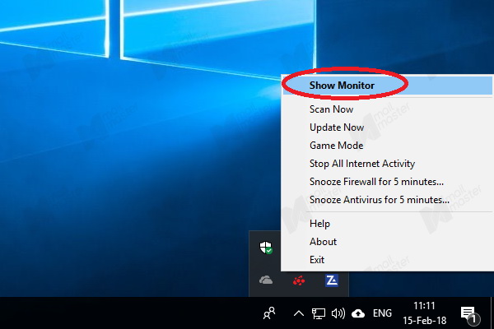Enable Game Mode from the menu
The height and width of the screenshot is (329, 494).
388,146
